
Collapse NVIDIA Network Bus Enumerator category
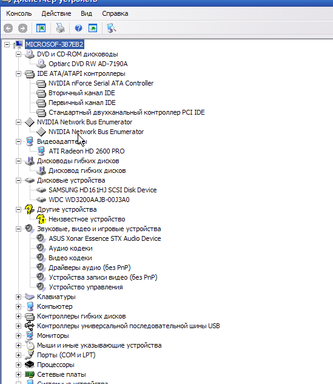tap(18, 122)
